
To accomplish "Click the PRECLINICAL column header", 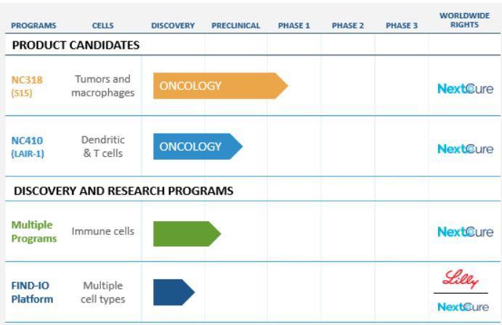I will pos(236,25).
